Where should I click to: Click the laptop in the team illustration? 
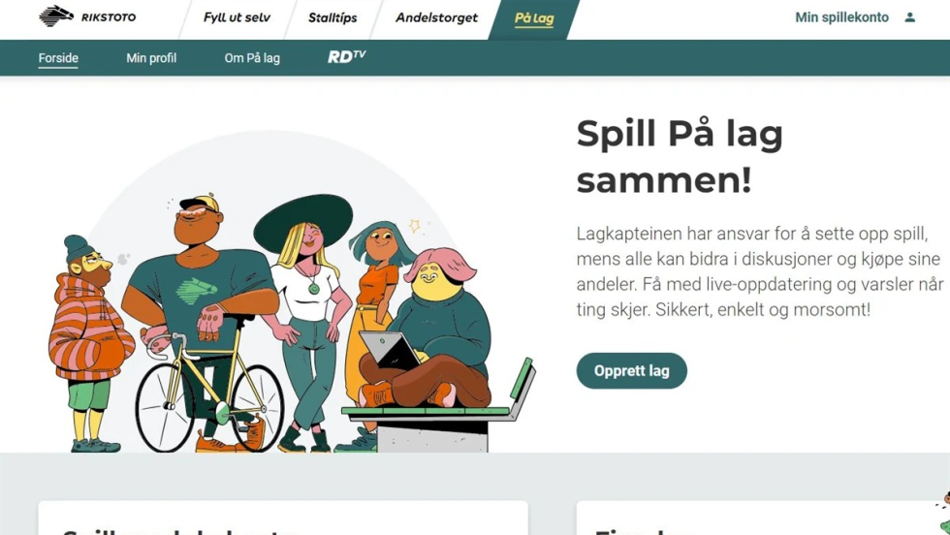[x=390, y=348]
